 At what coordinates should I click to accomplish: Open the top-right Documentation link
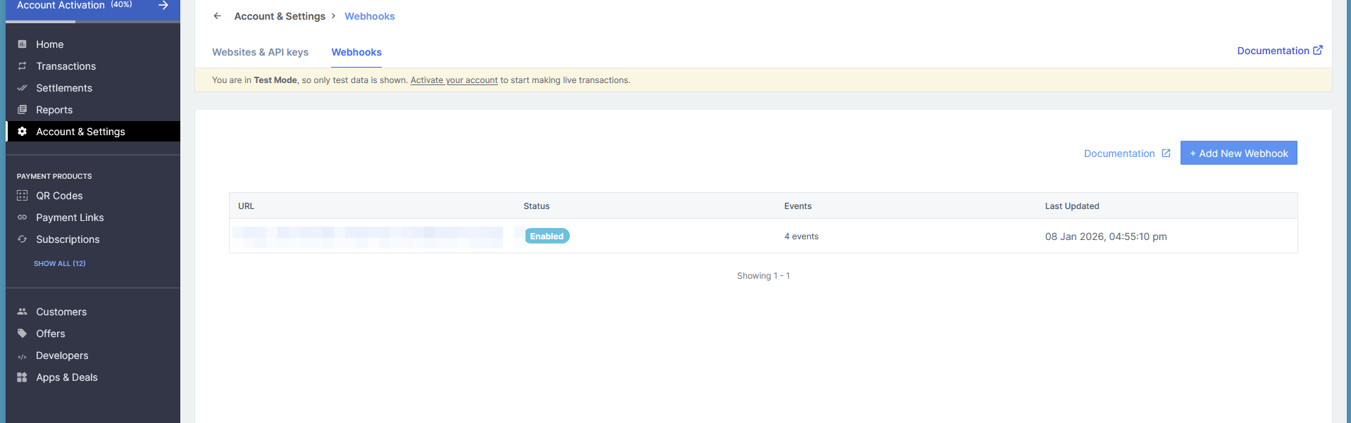[1279, 51]
